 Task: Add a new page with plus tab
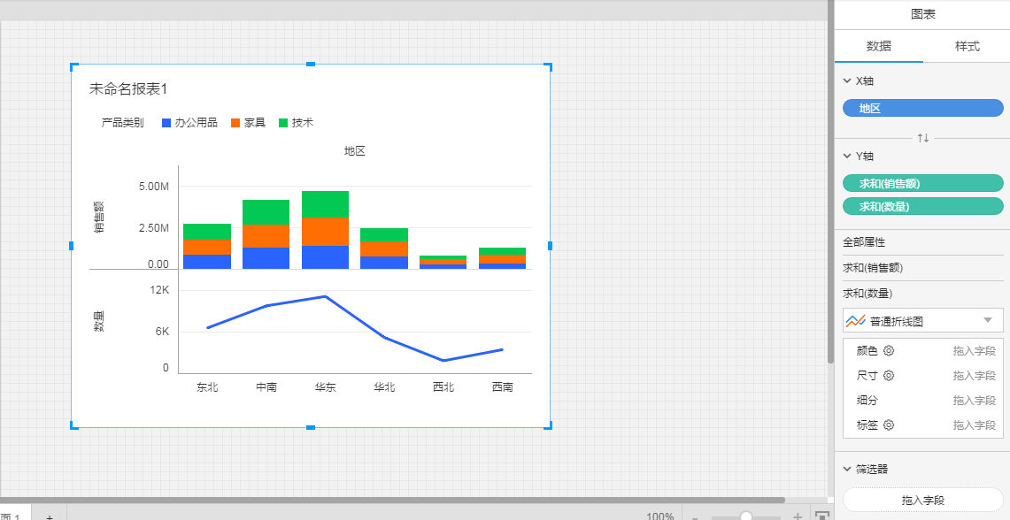[x=50, y=516]
